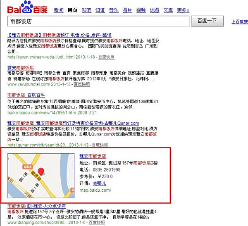Click the 百度一下 search button
The image size is (248, 226).
207,21
